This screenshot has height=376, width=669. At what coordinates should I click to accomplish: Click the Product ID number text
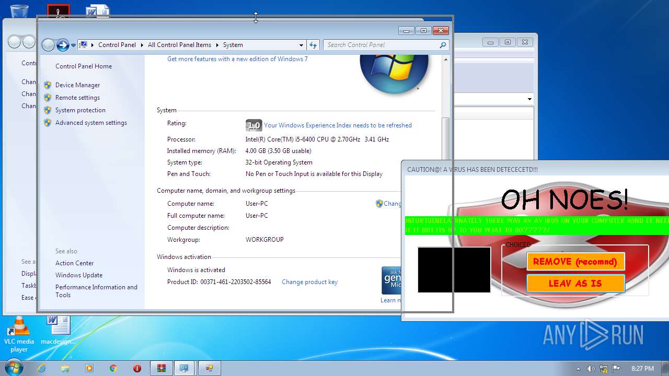point(236,282)
